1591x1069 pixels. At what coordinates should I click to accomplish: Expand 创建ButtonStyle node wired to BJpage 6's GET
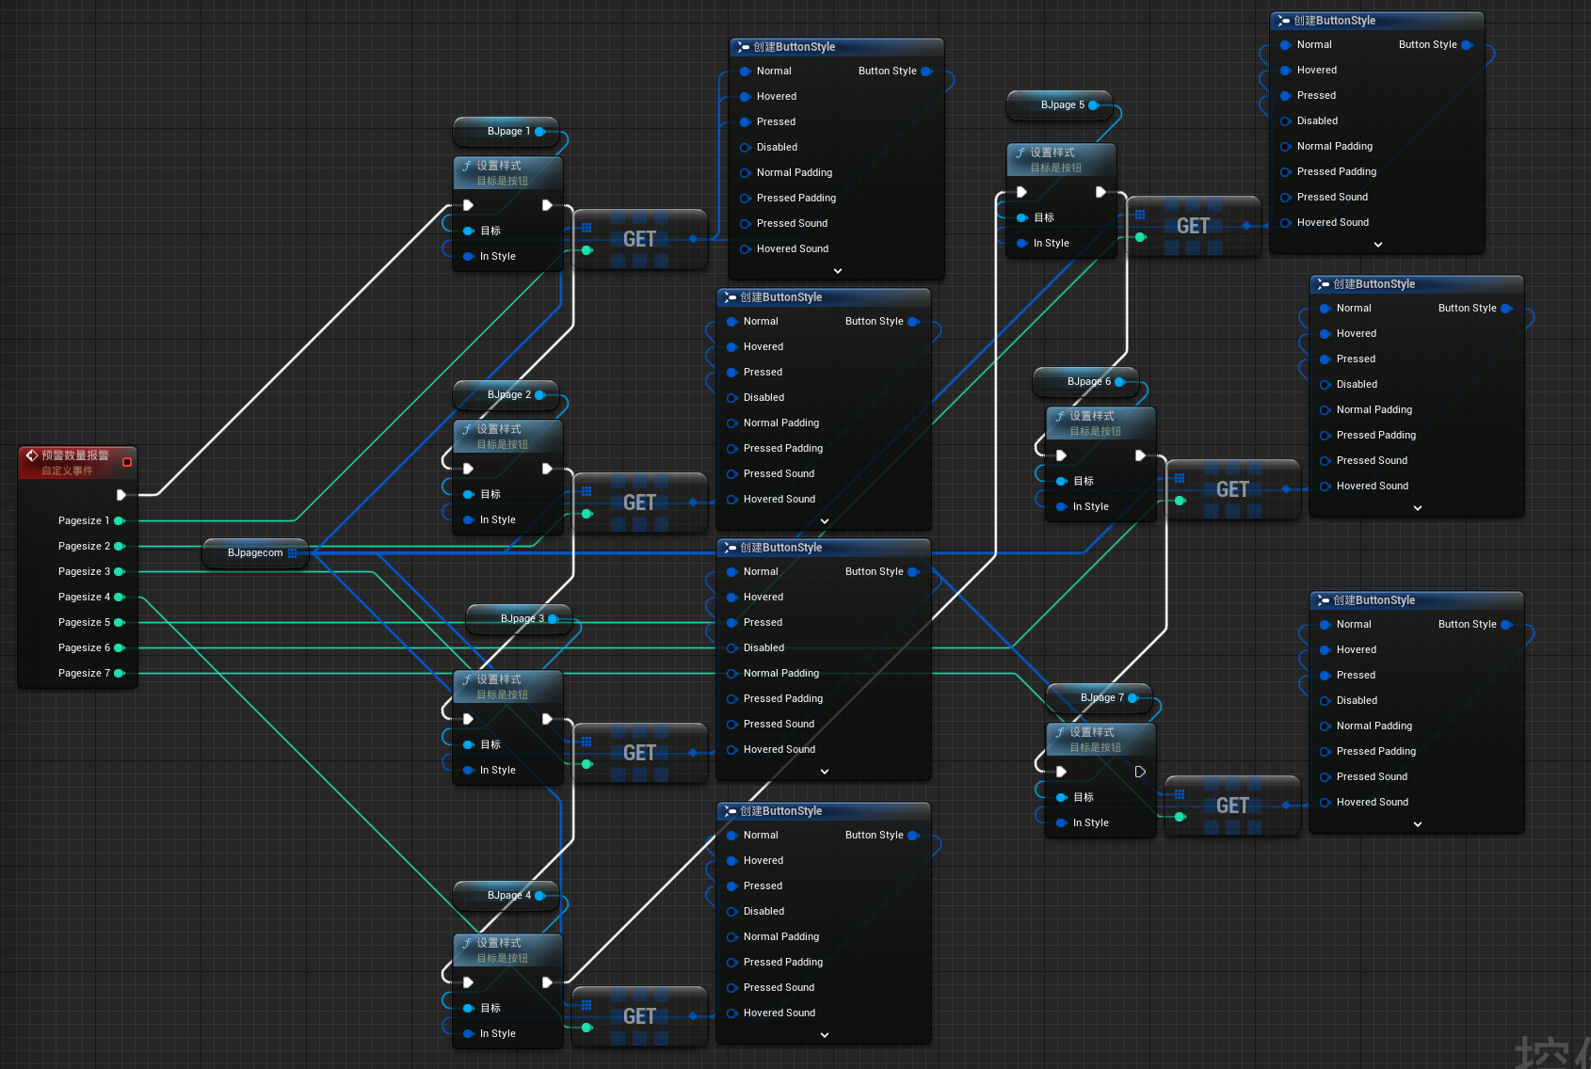pos(1418,508)
